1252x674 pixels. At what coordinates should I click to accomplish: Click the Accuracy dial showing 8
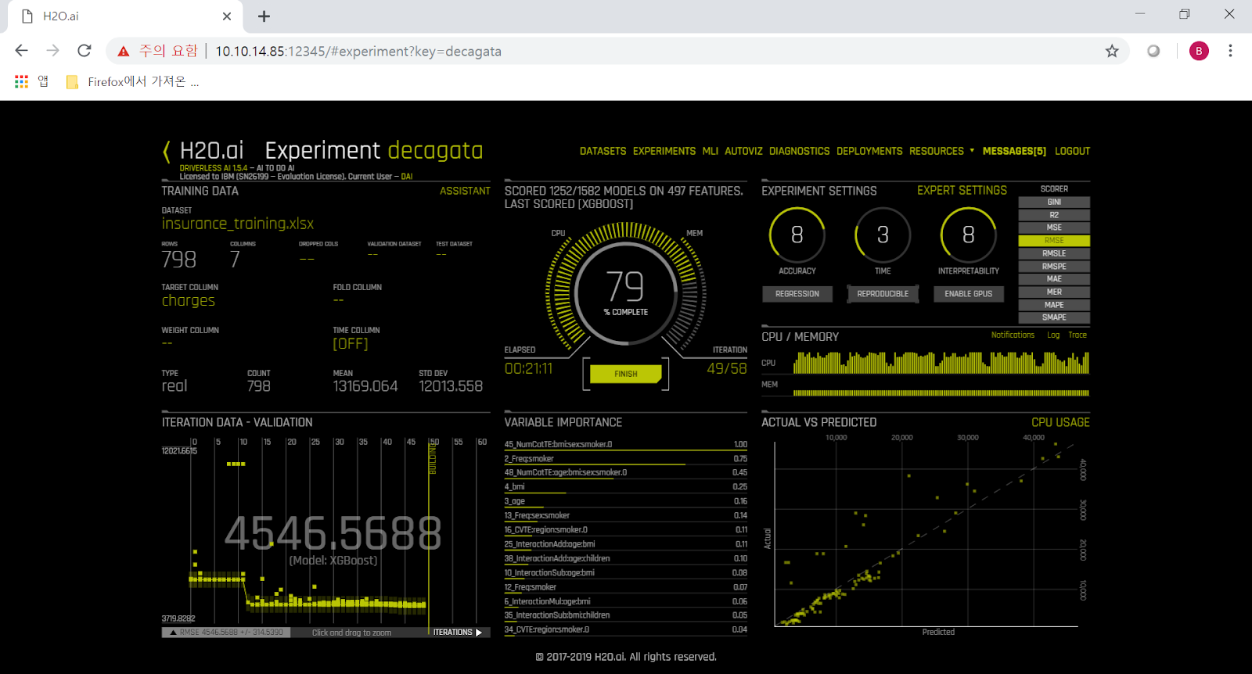(x=797, y=235)
